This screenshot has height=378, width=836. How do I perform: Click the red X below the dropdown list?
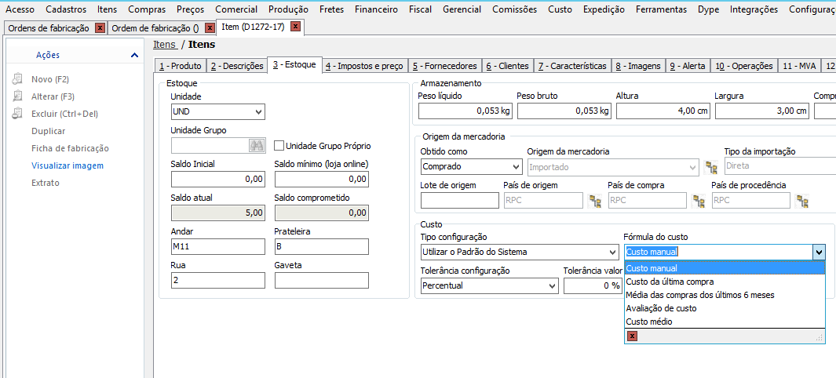tap(633, 336)
